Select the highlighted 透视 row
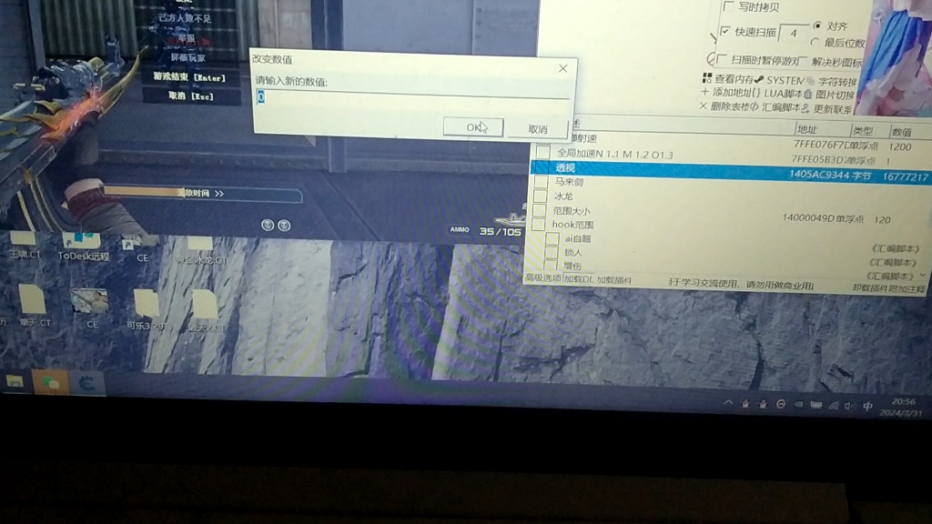This screenshot has width=932, height=524. click(x=731, y=171)
